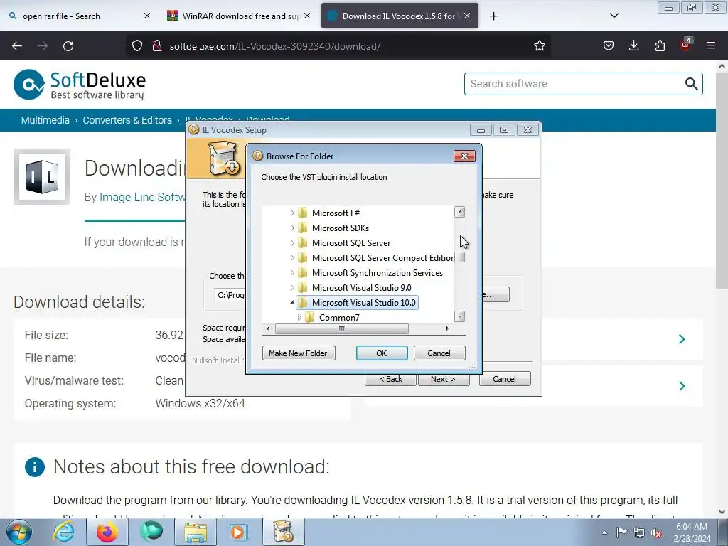The image size is (728, 546).
Task: Click the browser address bar URL
Action: [x=275, y=46]
